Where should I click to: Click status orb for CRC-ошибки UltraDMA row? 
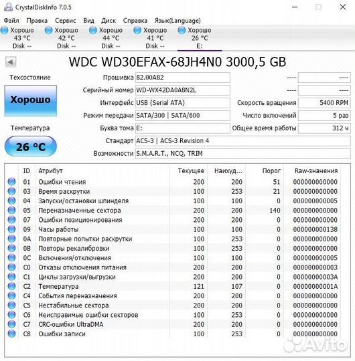11,324
